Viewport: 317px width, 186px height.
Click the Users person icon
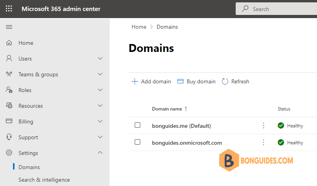point(9,58)
